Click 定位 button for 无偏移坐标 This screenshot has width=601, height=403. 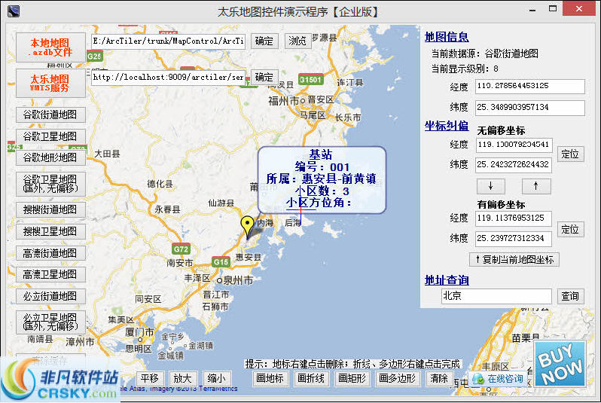(x=570, y=154)
